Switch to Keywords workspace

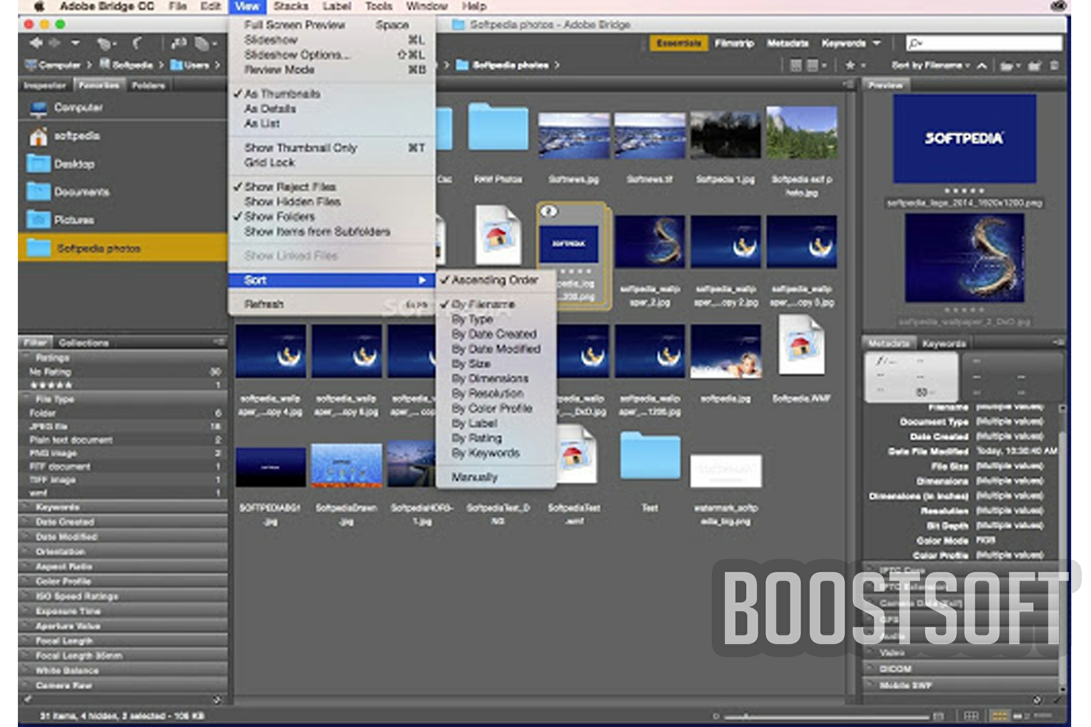click(x=843, y=44)
